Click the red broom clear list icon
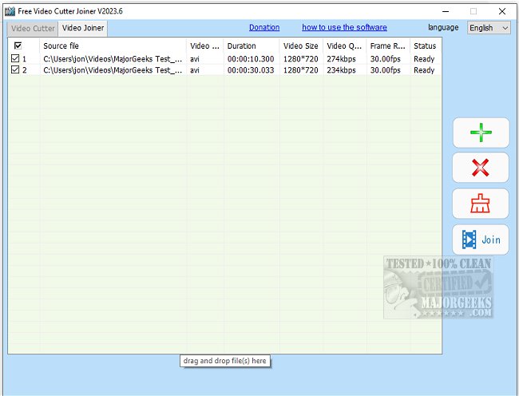Viewport: 519px width, 396px height. click(x=480, y=204)
